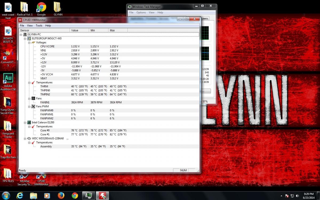
Task: Open the volume speaker icon in the tray
Action: tap(297, 196)
